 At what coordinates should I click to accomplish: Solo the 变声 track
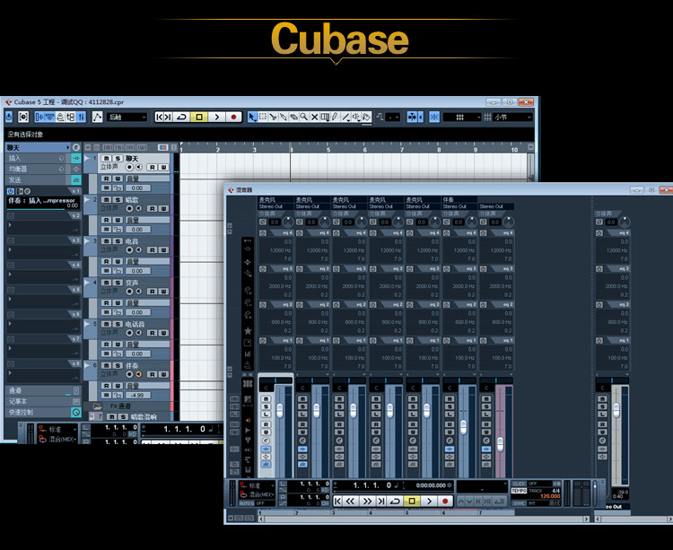(x=118, y=283)
